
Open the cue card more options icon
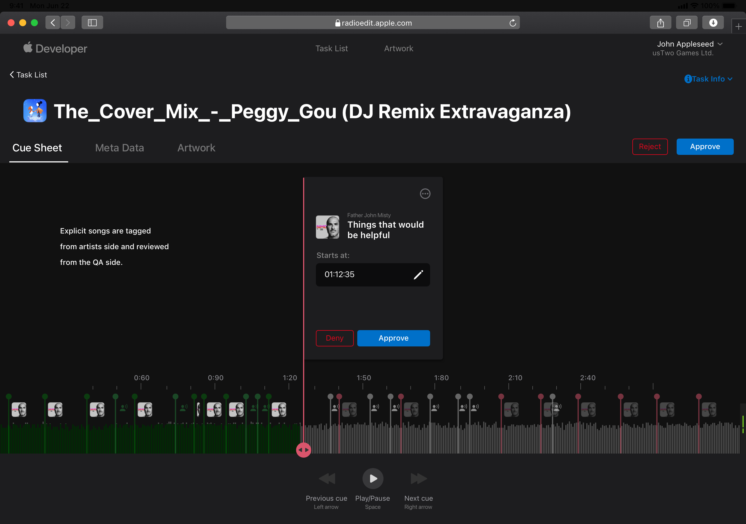[x=425, y=194]
